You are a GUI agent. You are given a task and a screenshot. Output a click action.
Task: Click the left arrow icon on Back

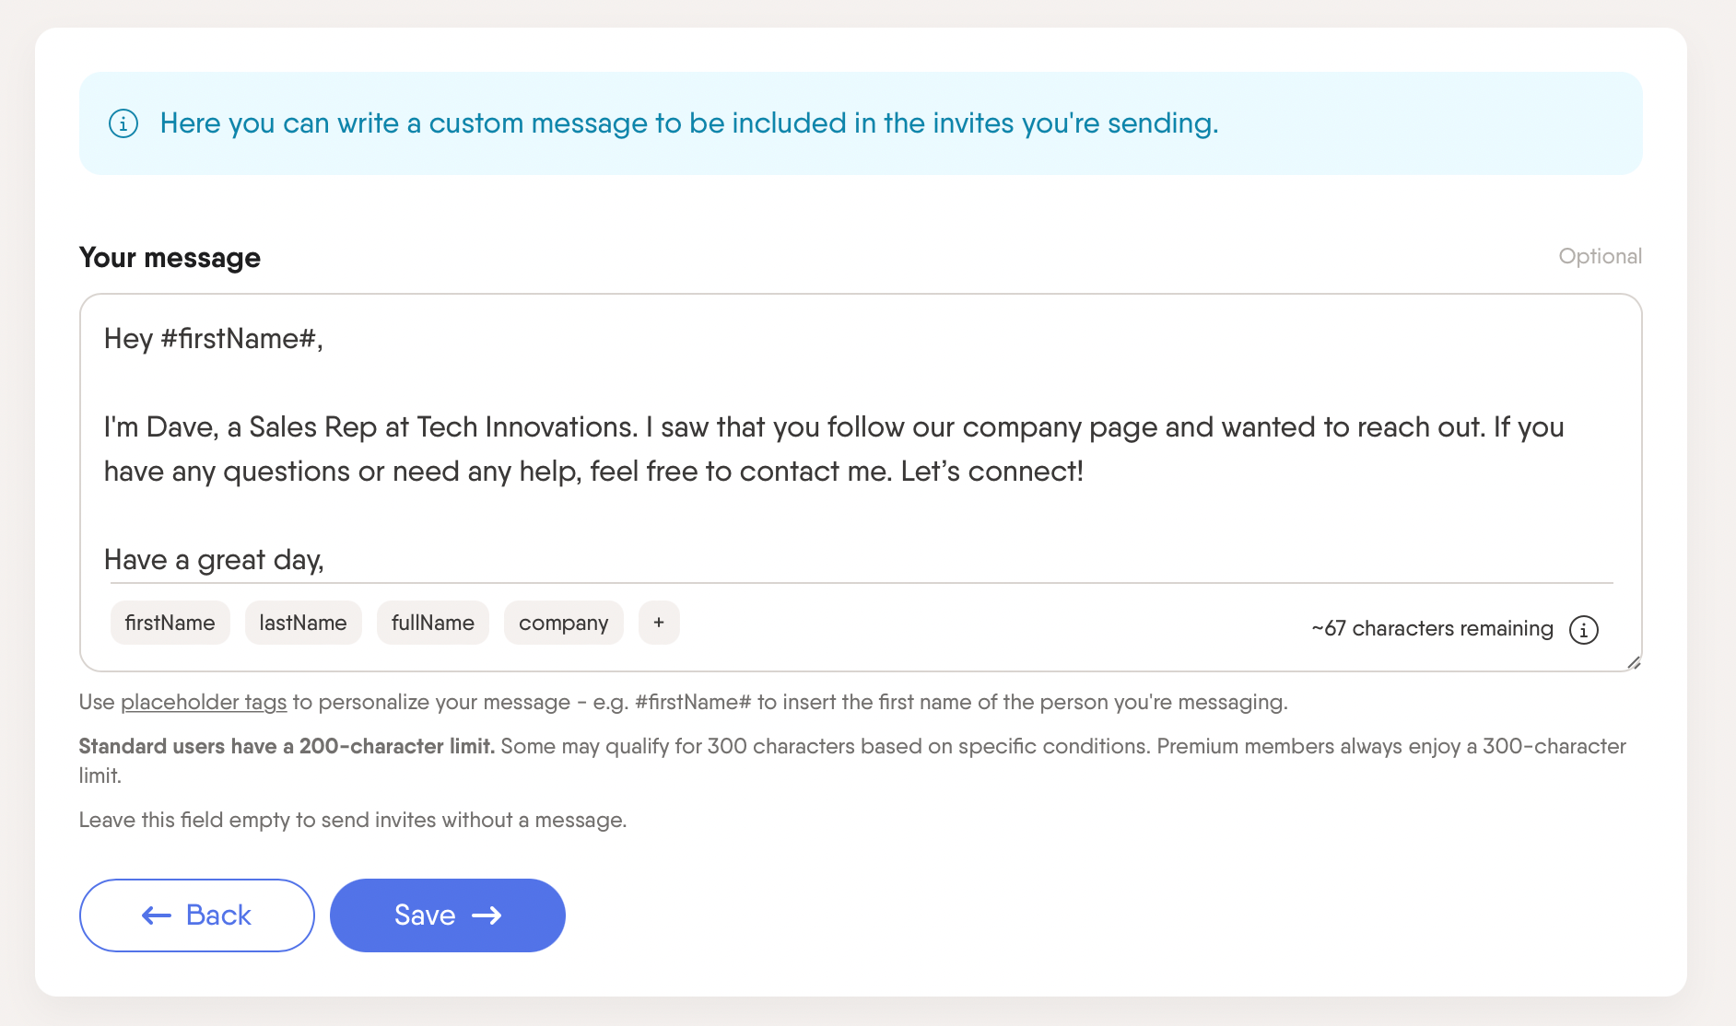pyautogui.click(x=157, y=915)
